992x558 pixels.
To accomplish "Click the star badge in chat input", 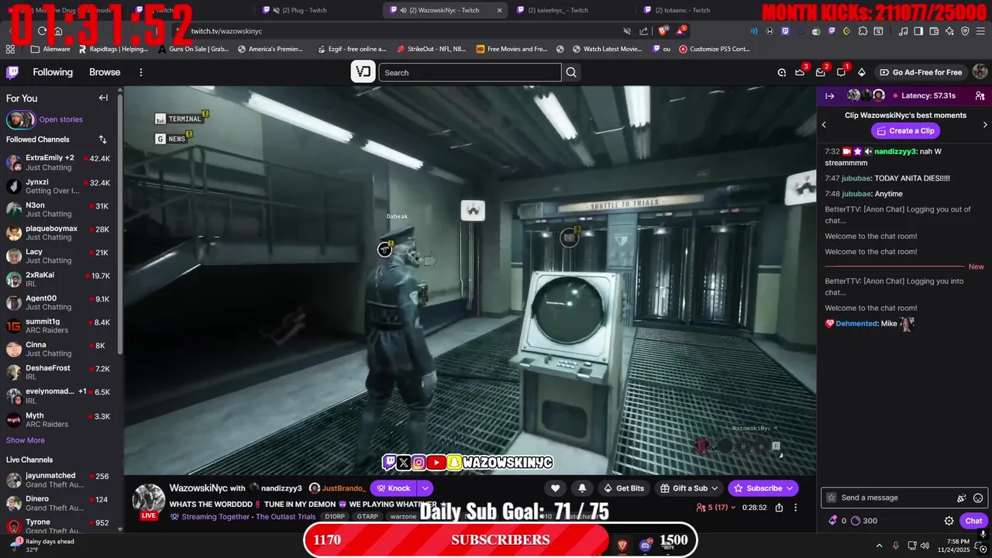I will (x=832, y=498).
